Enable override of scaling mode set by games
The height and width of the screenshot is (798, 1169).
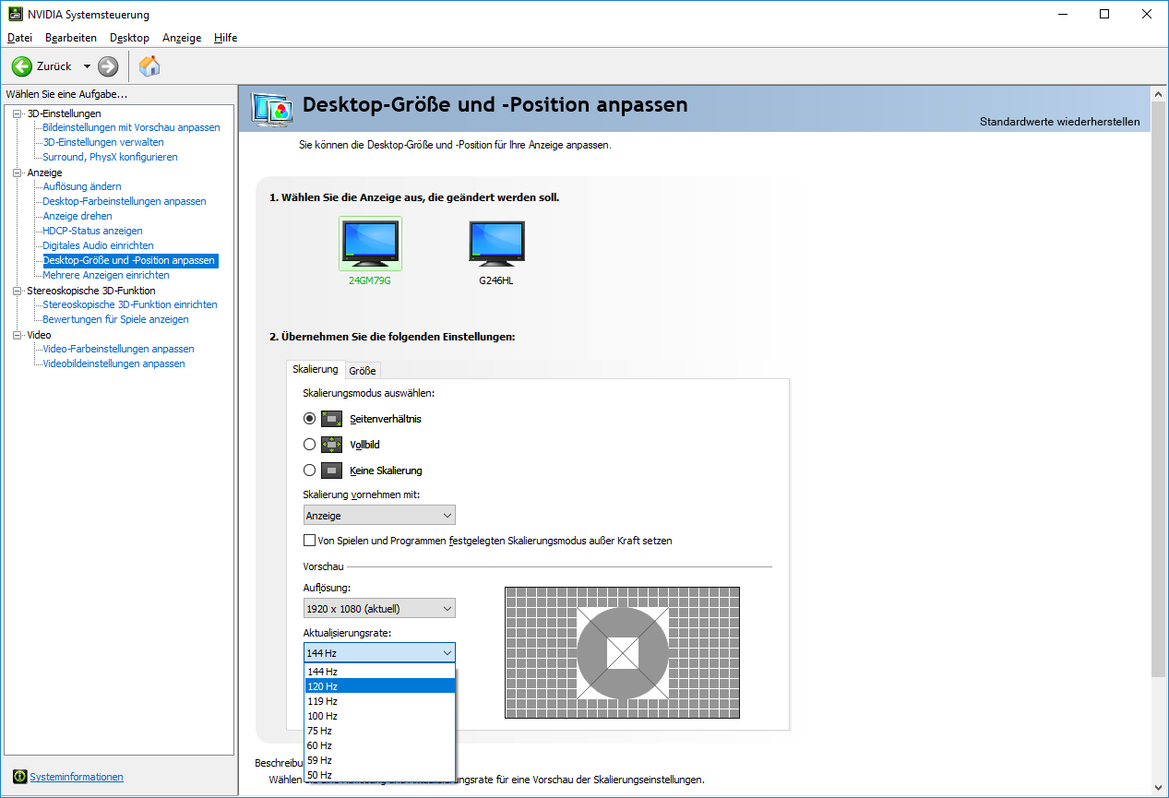click(x=309, y=541)
